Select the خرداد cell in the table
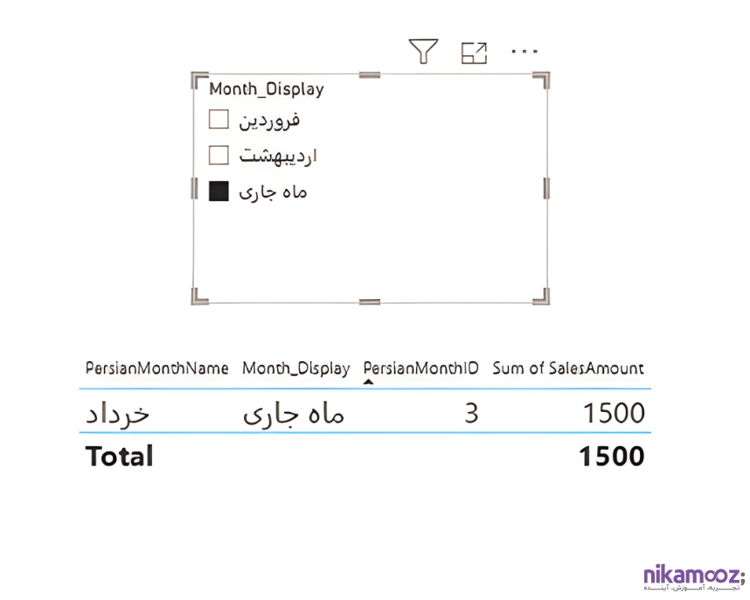This screenshot has width=750, height=600. [118, 413]
